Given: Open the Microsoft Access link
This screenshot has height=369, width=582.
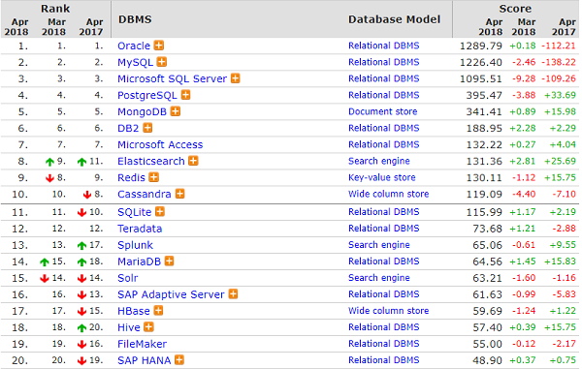Looking at the screenshot, I should pos(160,144).
